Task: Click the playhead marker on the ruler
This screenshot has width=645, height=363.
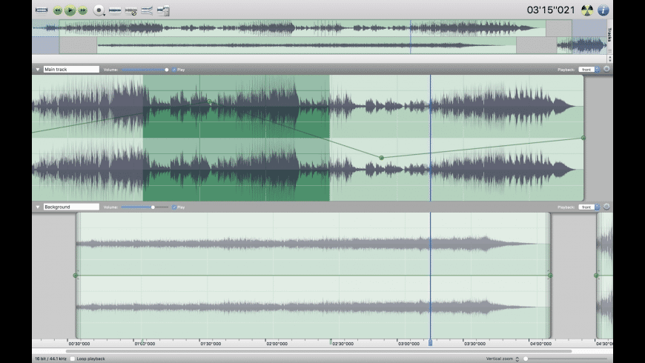Action: (430, 342)
